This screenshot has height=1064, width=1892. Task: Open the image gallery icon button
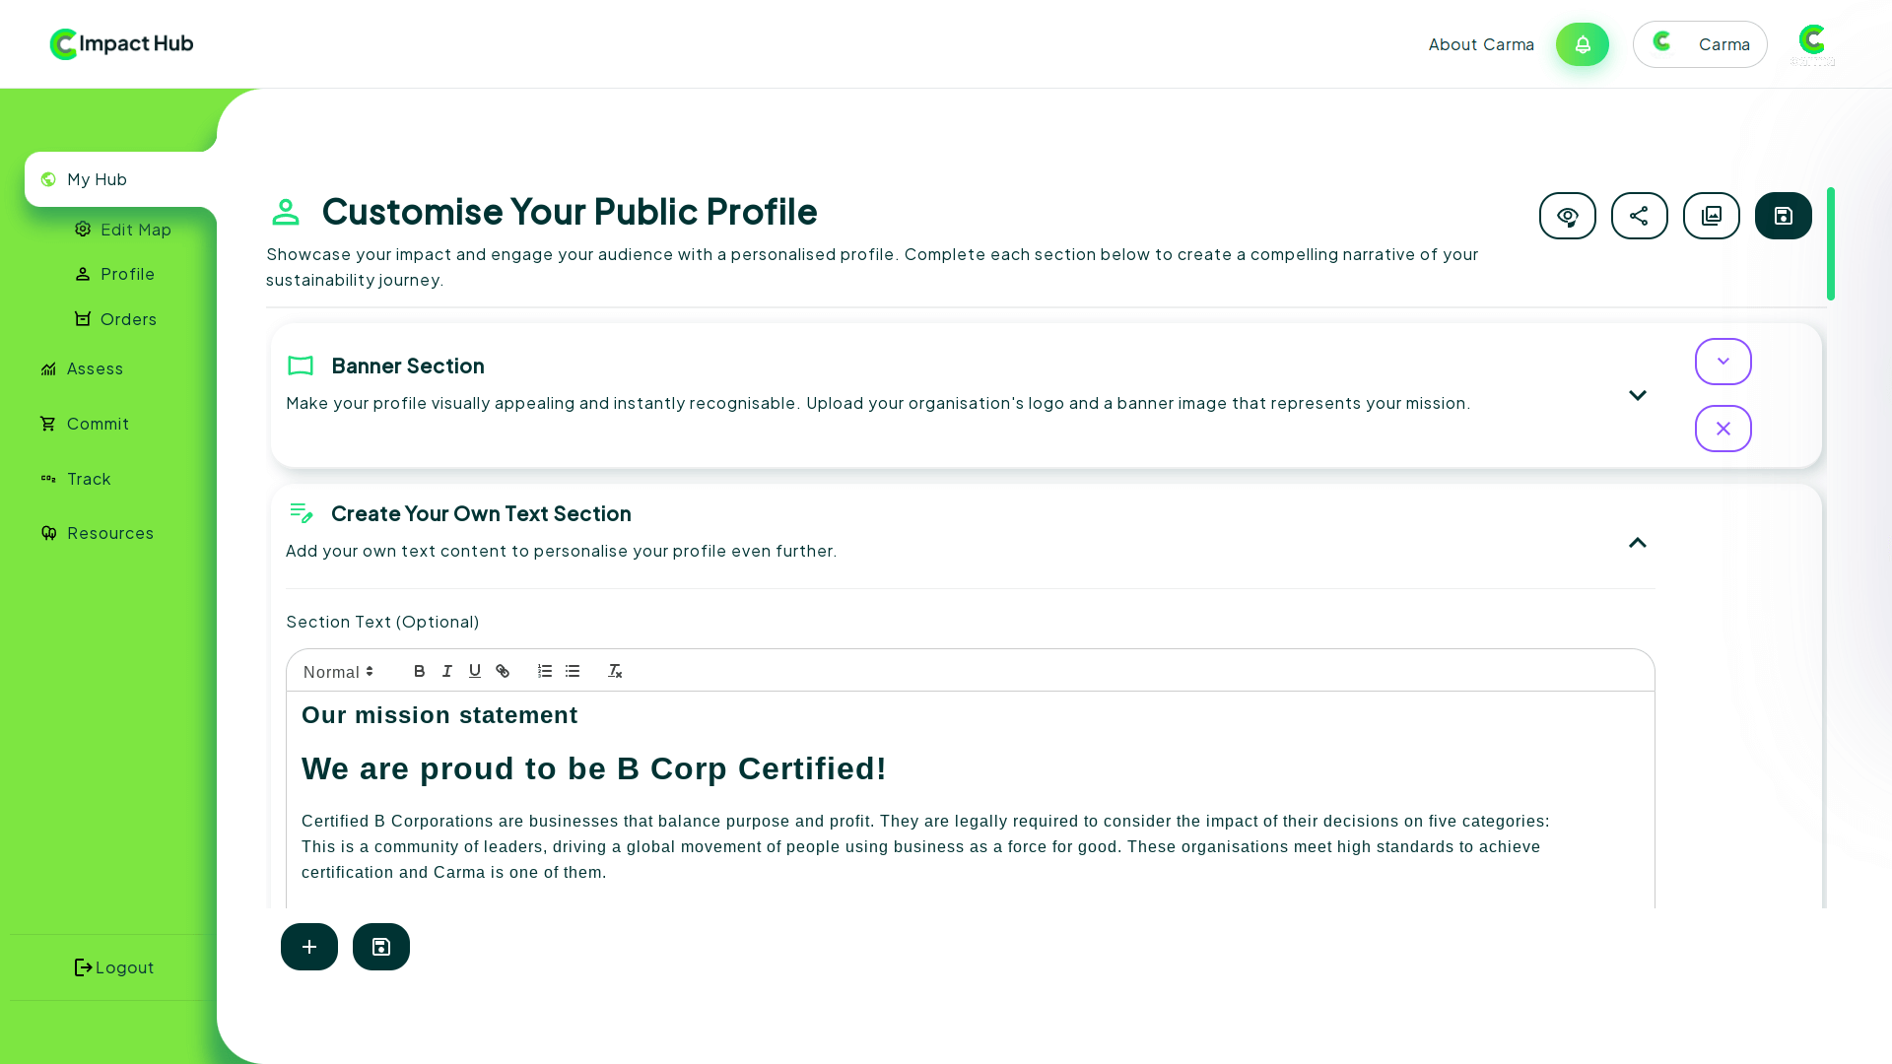click(1711, 216)
